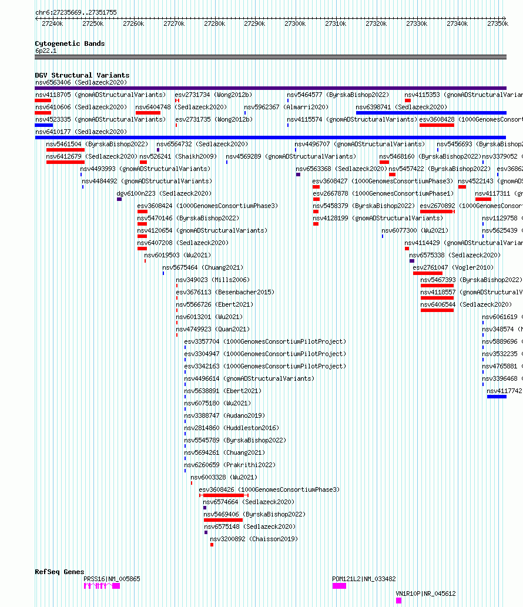This screenshot has height=607, width=523.
Task: Select the PRSS16|NM_005865 gene glyph
Action: [x=102, y=586]
